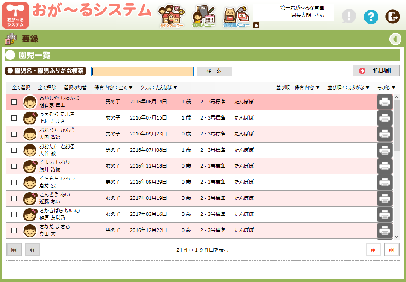
Task: Tick the checkbox for 真田 大
Action: tap(14, 230)
